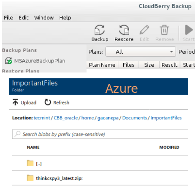195x188 pixels.
Task: Click the Refresh text label
Action: 61,102
